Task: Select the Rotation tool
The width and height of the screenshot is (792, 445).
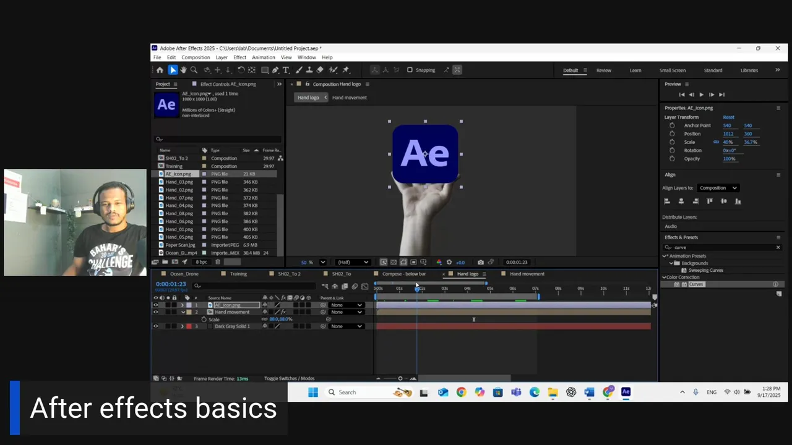Action: coord(241,70)
